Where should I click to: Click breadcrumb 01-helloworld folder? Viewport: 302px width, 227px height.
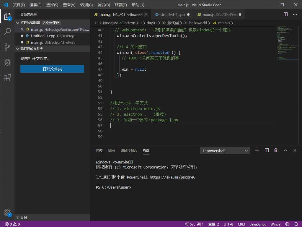195,23
